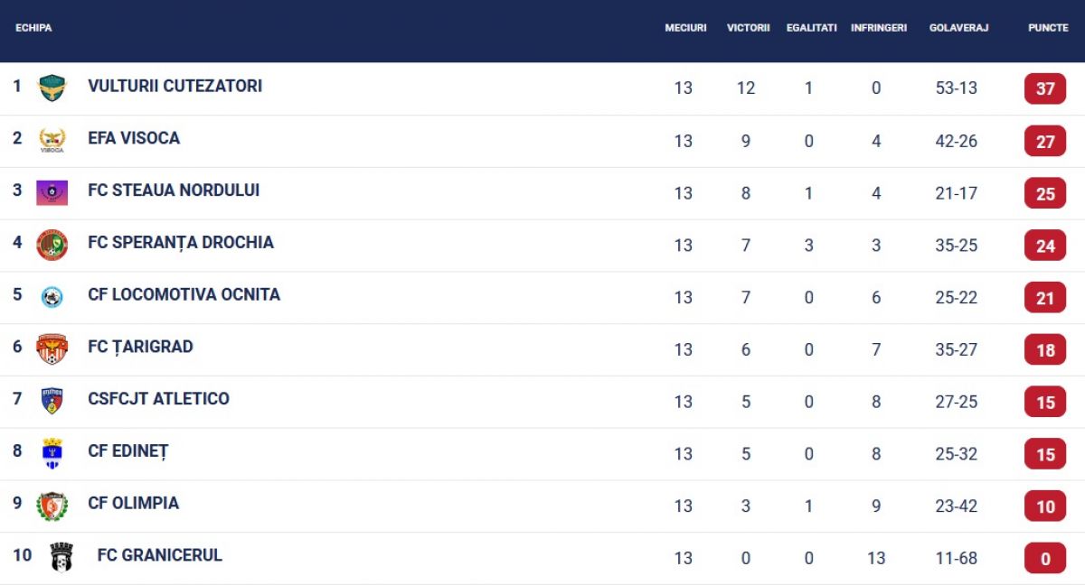The height and width of the screenshot is (585, 1085).
Task: Click the EFA Visoca team crest
Action: [52, 140]
